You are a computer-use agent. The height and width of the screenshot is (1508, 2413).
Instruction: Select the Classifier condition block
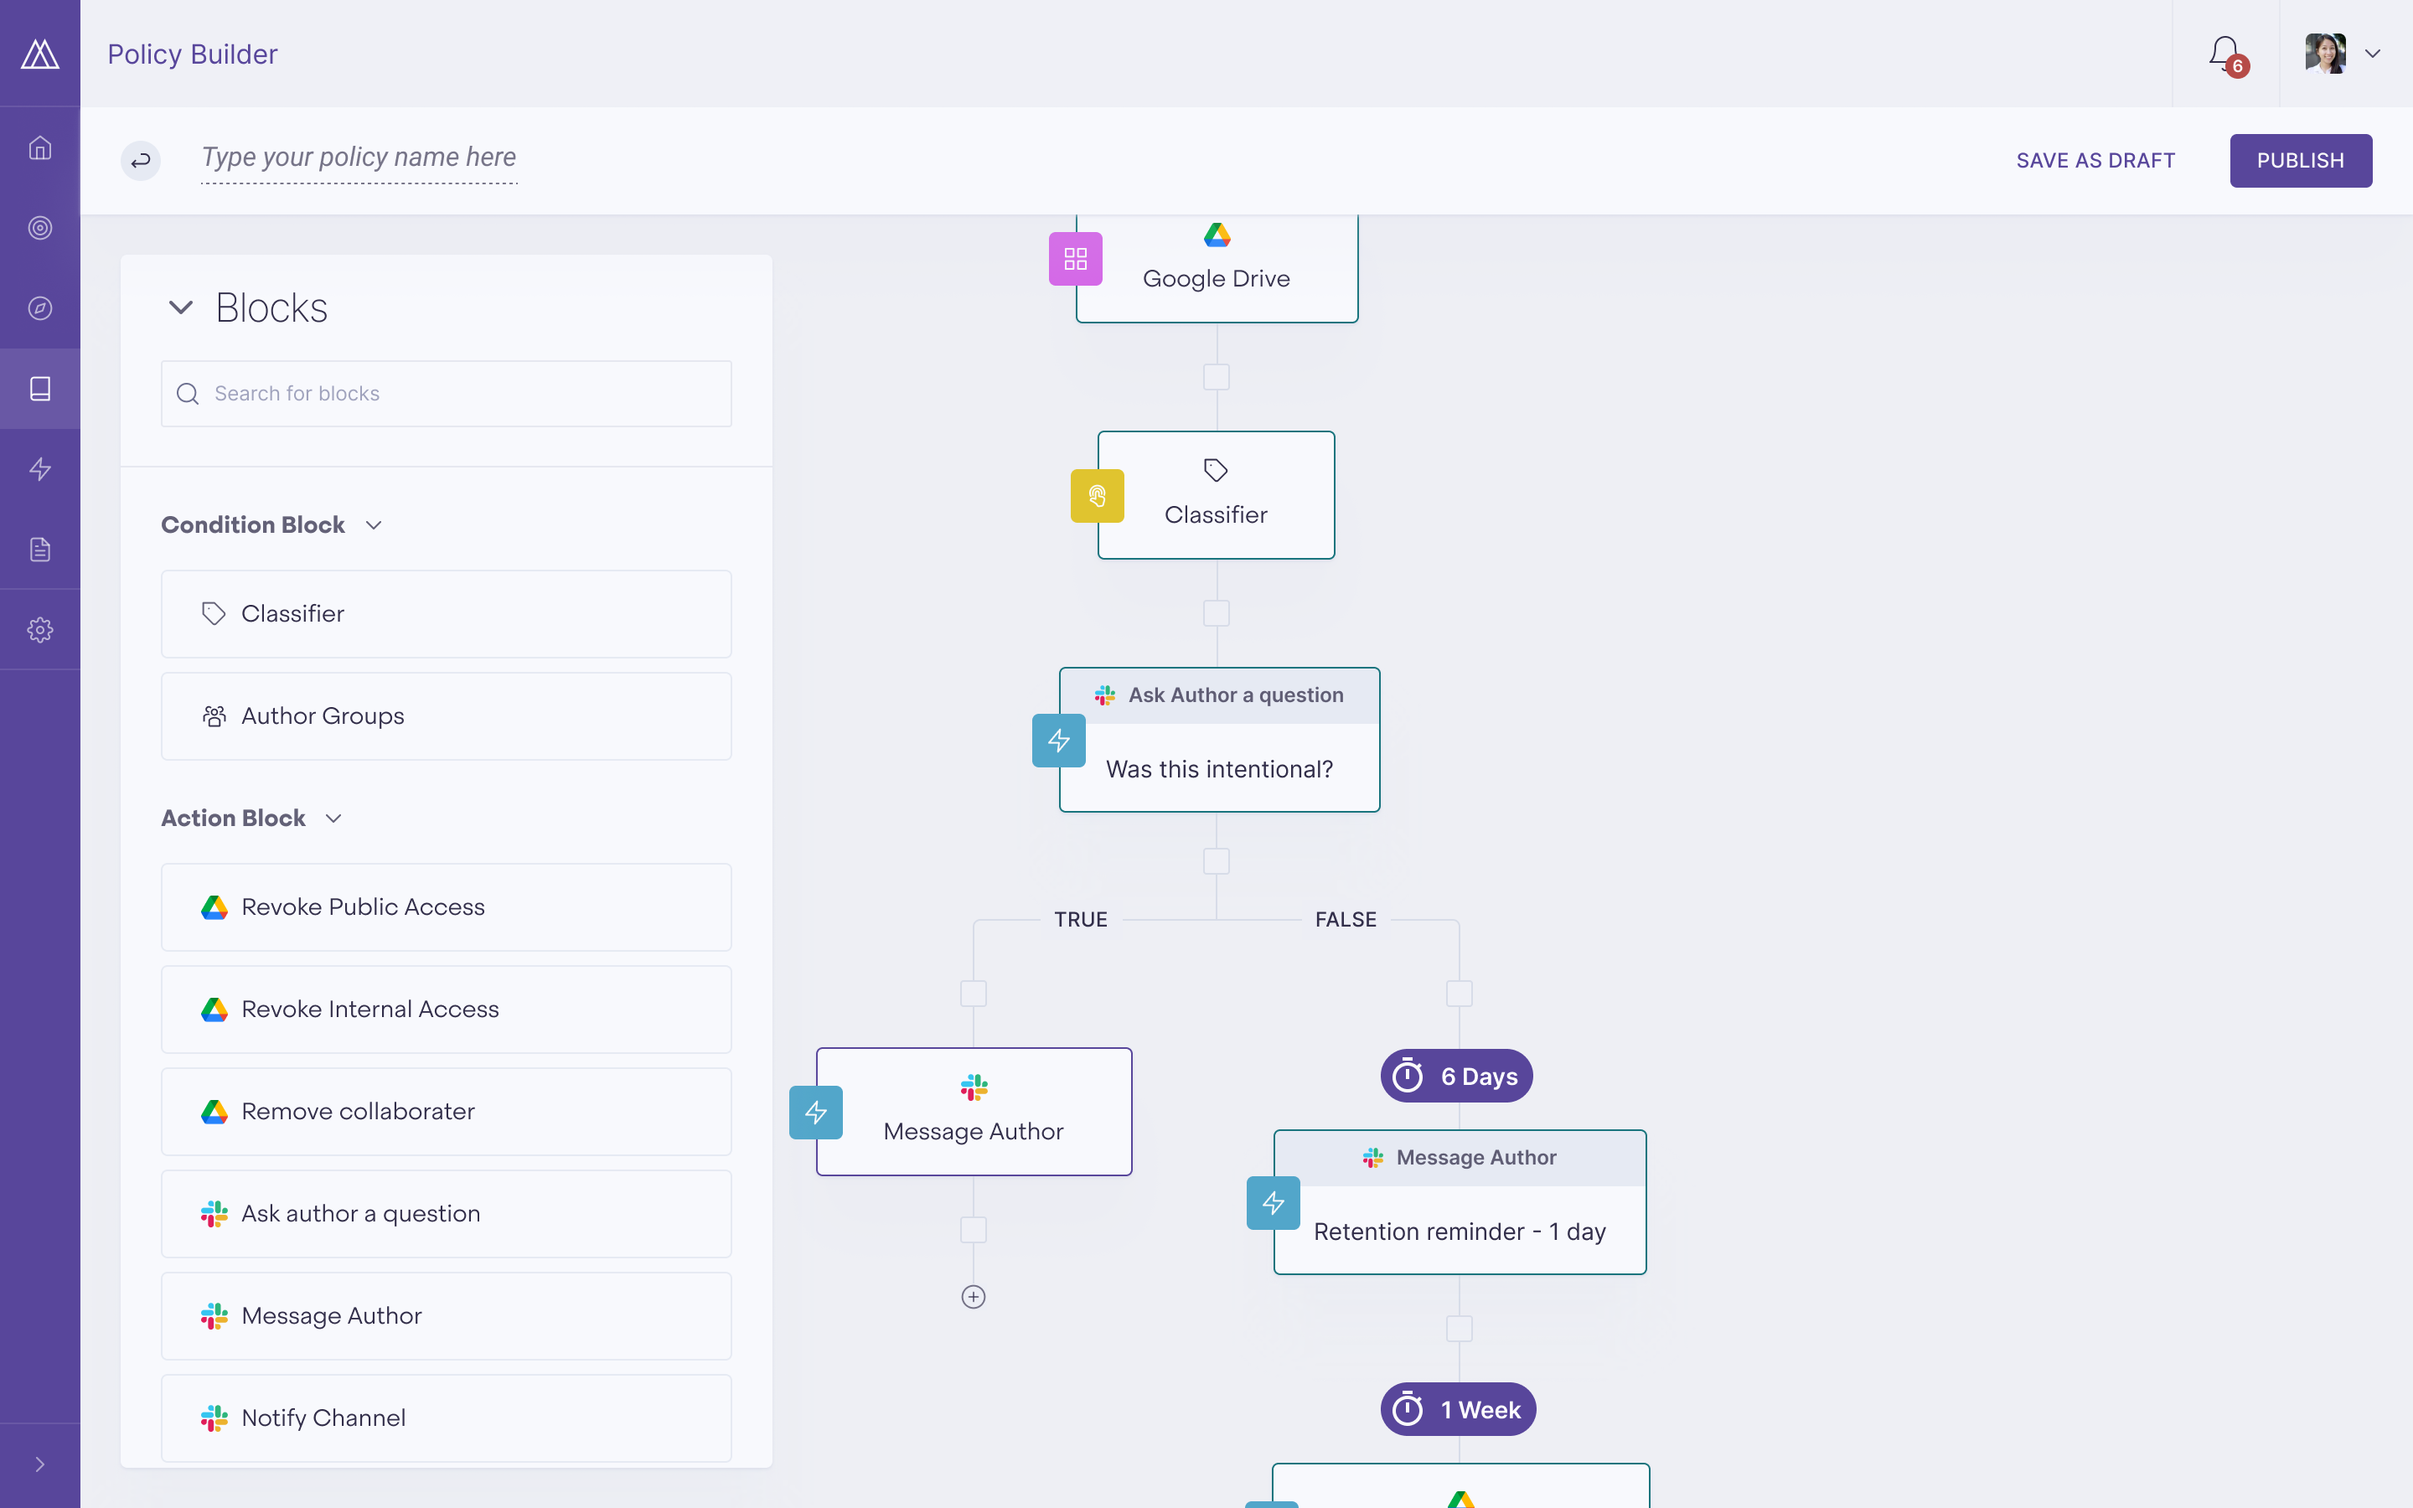(x=446, y=613)
